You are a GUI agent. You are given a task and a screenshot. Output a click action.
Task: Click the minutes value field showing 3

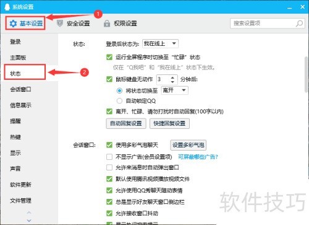tap(163, 79)
